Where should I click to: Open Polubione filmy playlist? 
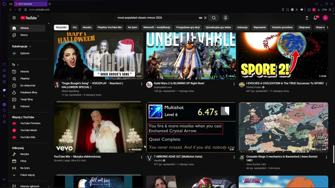28,92
